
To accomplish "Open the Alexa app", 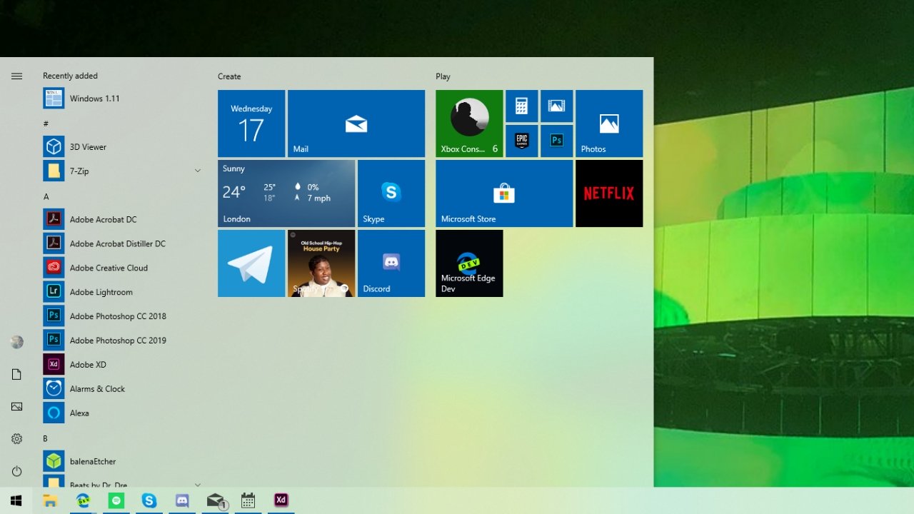I will pyautogui.click(x=121, y=413).
